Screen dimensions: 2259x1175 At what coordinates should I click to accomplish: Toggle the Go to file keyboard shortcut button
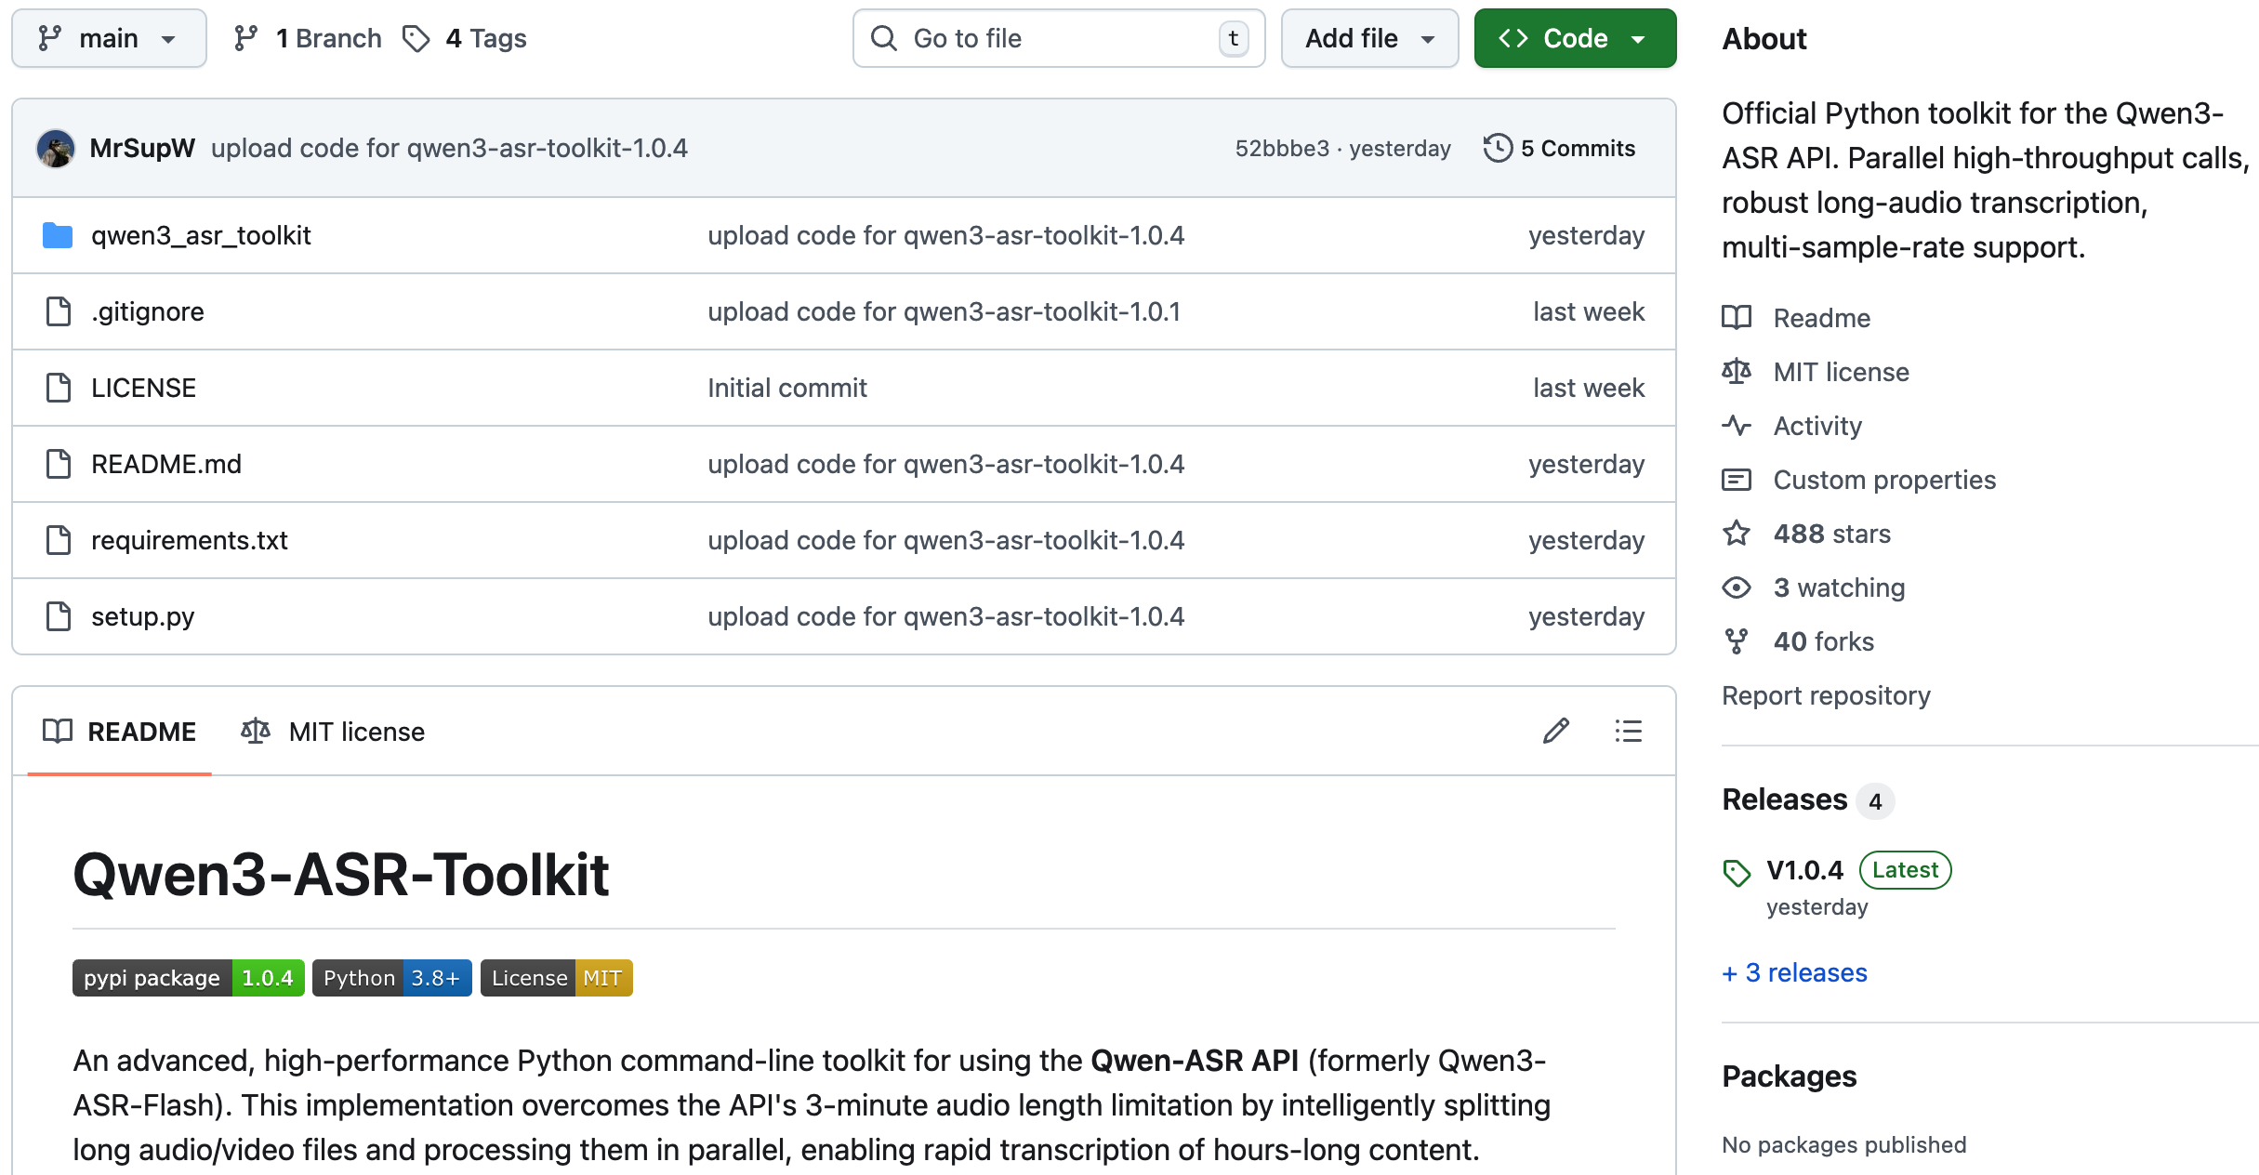pos(1233,38)
